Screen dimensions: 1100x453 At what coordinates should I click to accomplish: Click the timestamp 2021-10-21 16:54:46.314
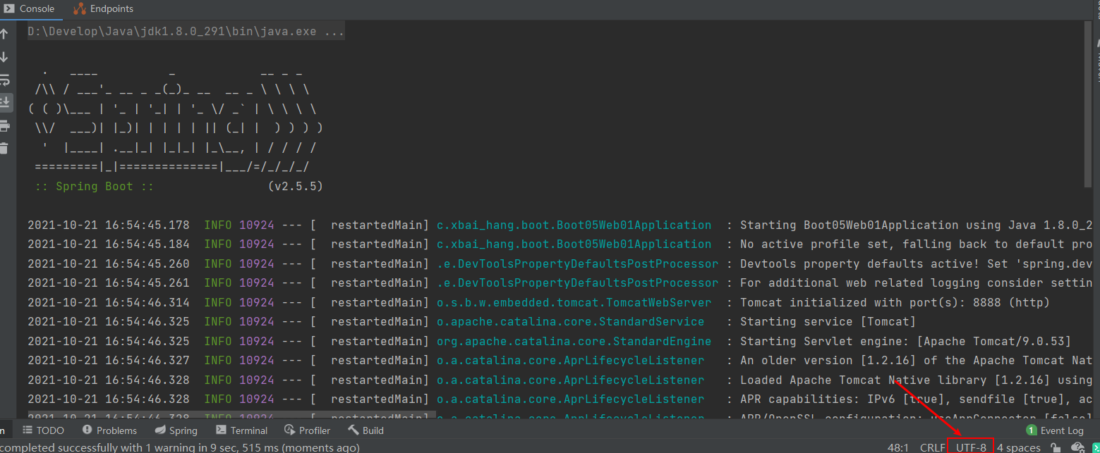(x=109, y=303)
